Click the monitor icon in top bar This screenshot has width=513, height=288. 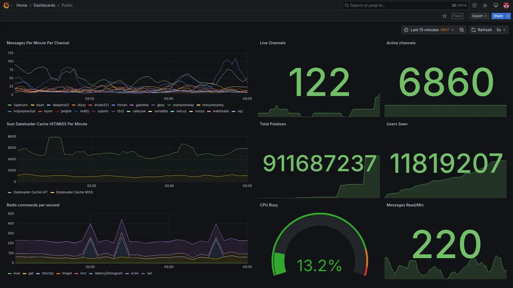(x=496, y=5)
